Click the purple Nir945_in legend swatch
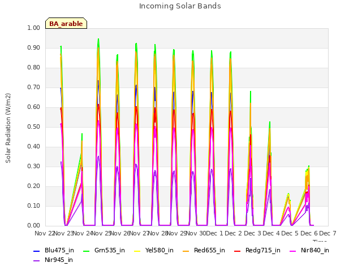362x271 pixels. tap(36, 261)
